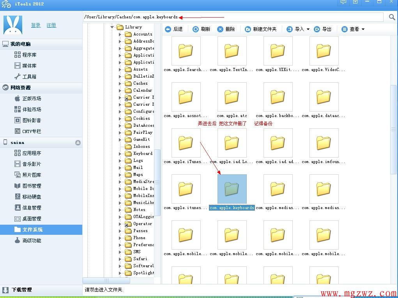Collapse the Library tree node
This screenshot has width=398, height=298.
[112, 27]
